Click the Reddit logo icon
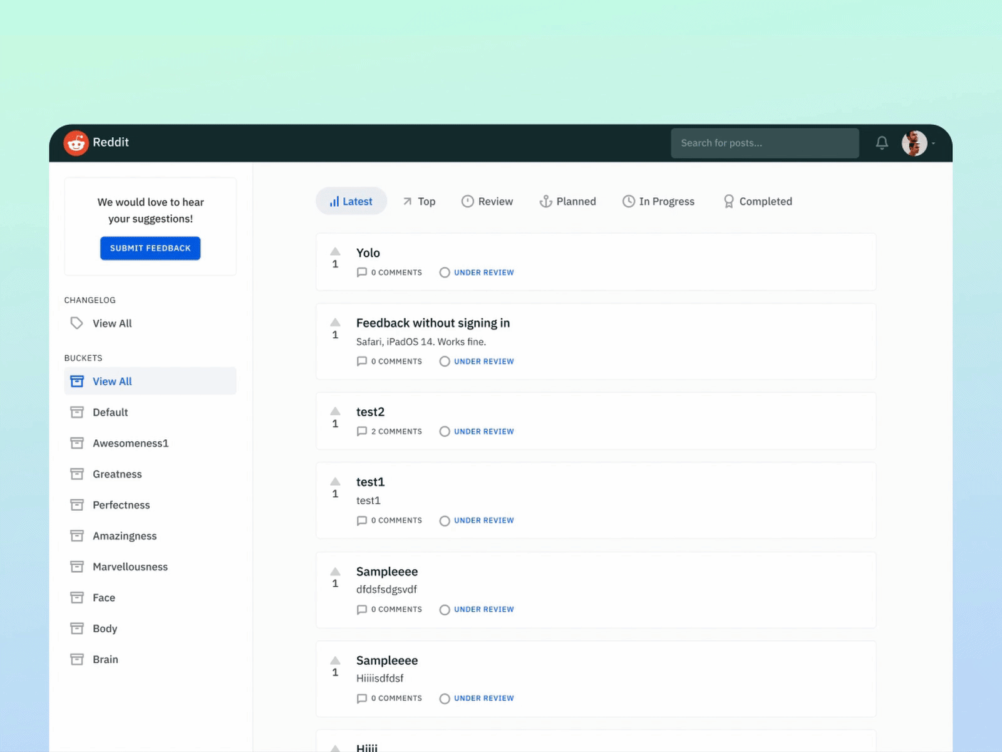 76,143
